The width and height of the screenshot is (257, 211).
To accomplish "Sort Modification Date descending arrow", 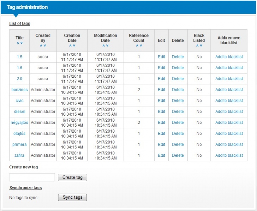I will point(107,46).
